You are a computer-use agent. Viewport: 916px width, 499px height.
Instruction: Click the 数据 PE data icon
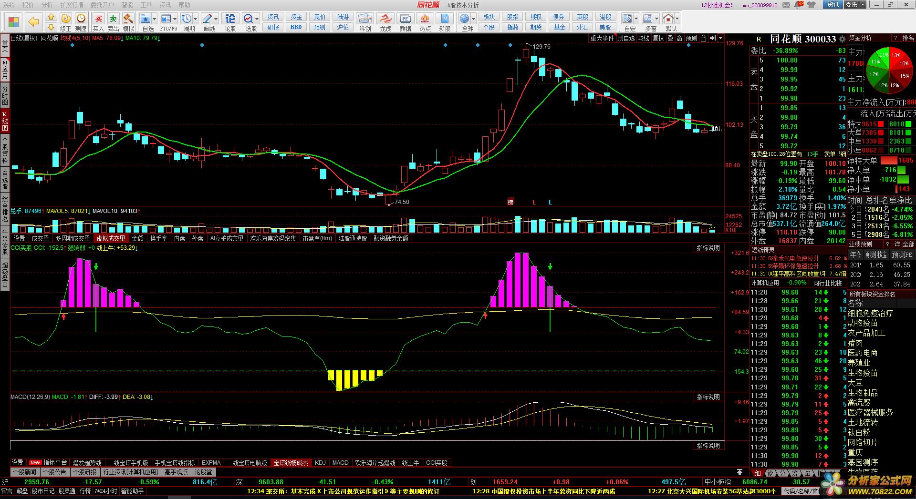(405, 19)
